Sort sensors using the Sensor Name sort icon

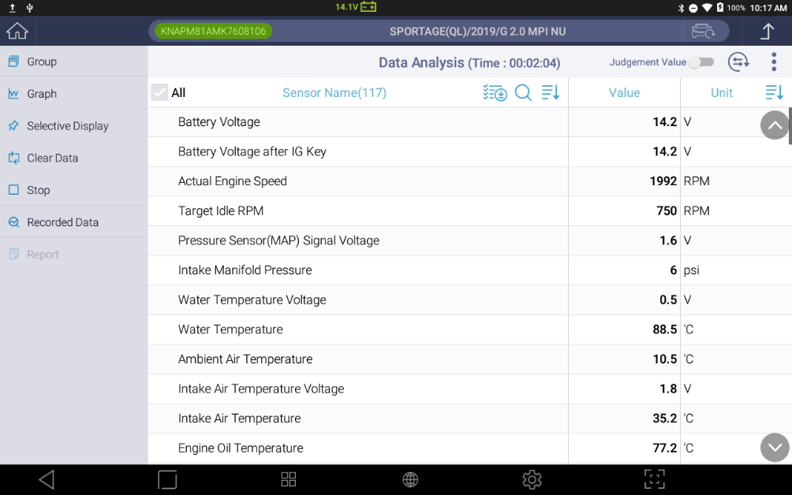(x=550, y=93)
